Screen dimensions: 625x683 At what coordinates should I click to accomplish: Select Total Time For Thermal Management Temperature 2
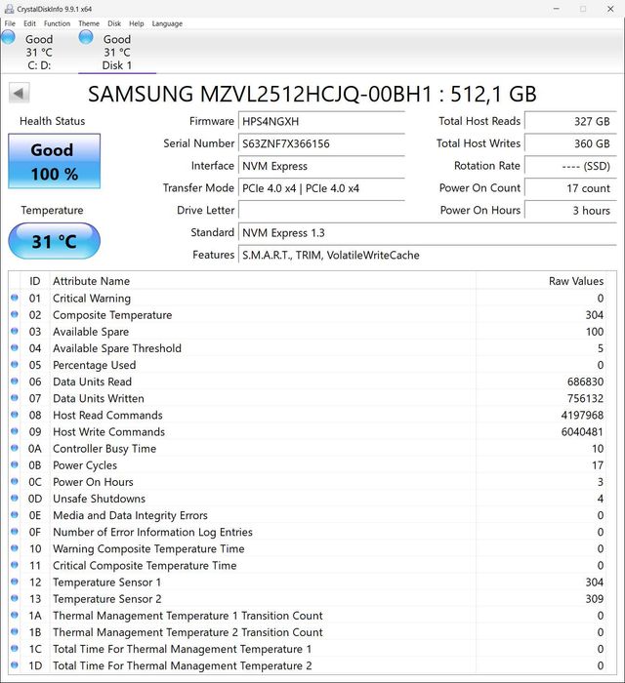(183, 665)
